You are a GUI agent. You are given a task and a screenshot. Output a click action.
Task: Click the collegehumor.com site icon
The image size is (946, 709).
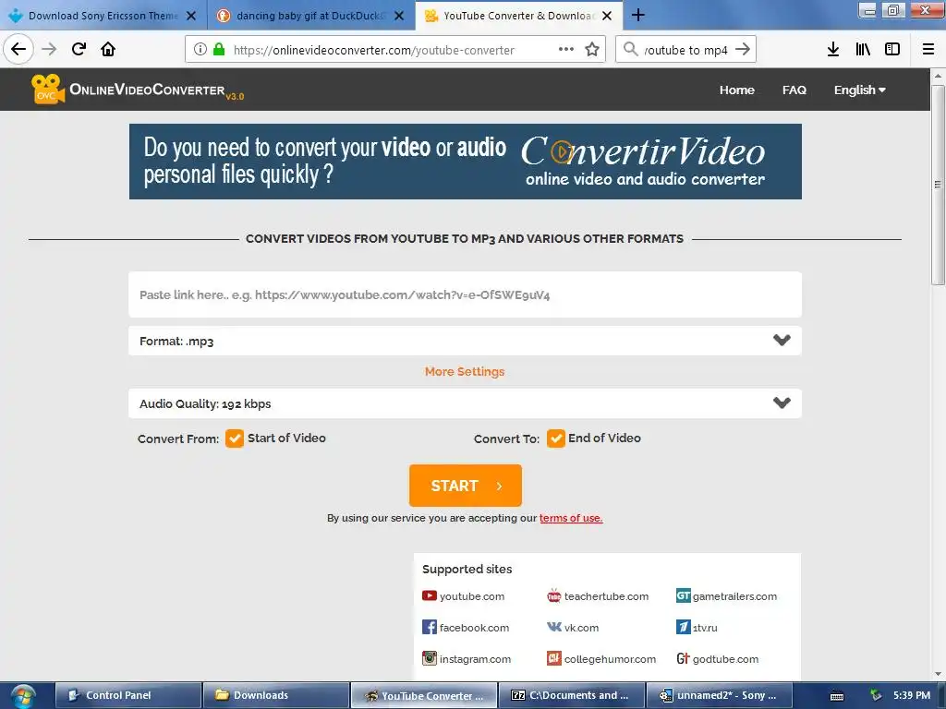point(554,658)
